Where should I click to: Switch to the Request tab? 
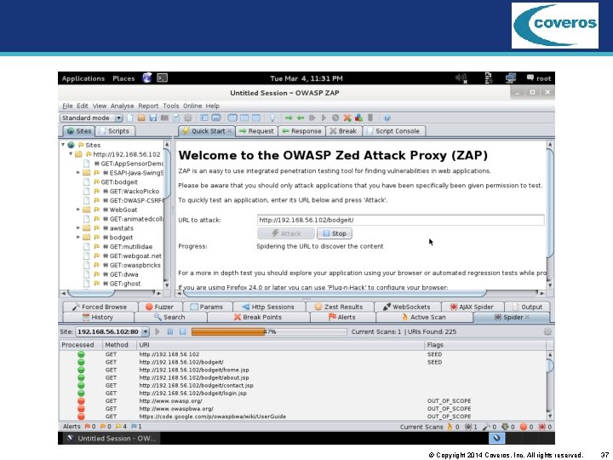(x=256, y=131)
